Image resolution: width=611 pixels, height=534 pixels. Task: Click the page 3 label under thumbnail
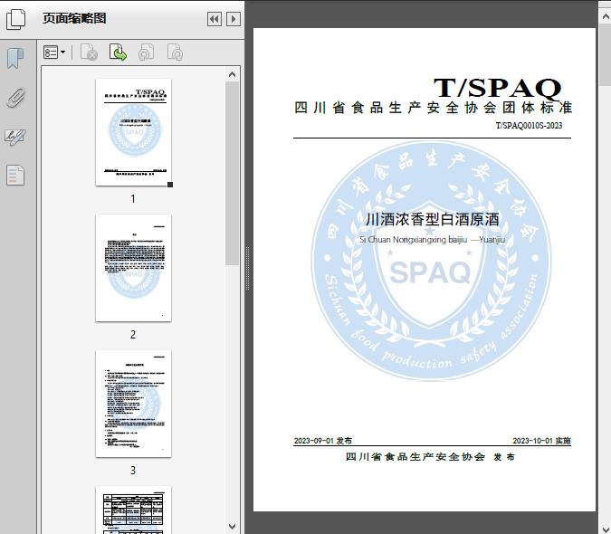tap(133, 470)
